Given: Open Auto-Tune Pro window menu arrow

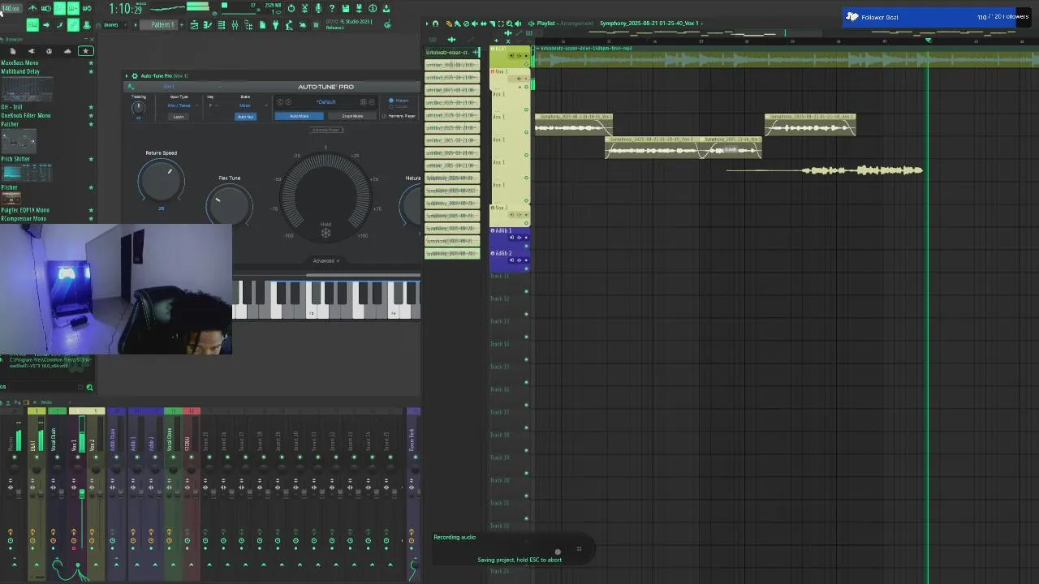Looking at the screenshot, I should pyautogui.click(x=127, y=76).
